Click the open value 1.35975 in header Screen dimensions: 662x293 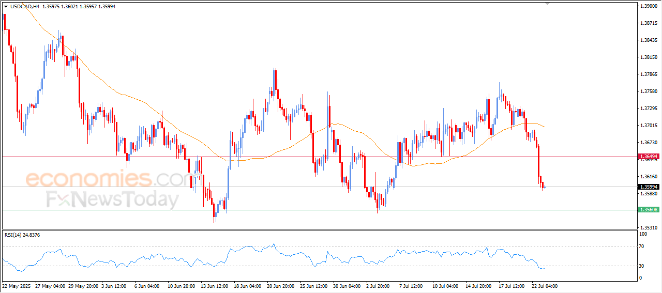tap(52, 7)
